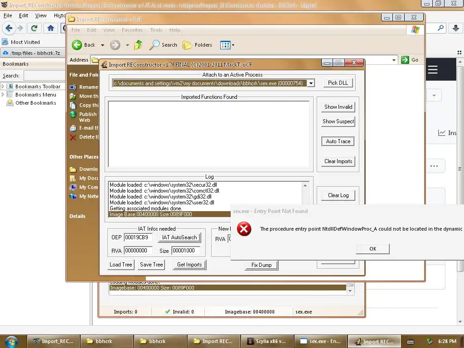
Task: Click the browser back arrow
Action: coord(9,28)
